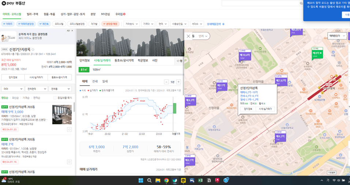The height and width of the screenshot is (185, 350).
Task: Check the 동일매물 묶기 checkbox
Action: point(55,98)
